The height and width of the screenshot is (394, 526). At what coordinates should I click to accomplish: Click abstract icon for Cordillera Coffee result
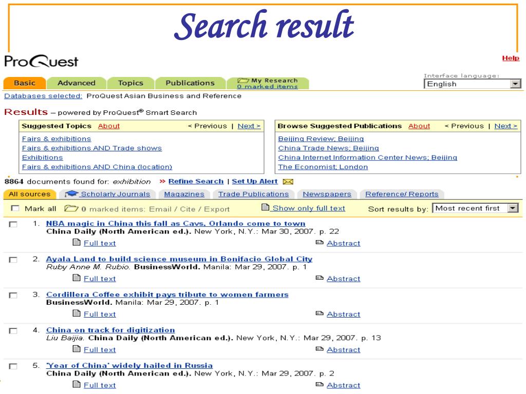320,313
